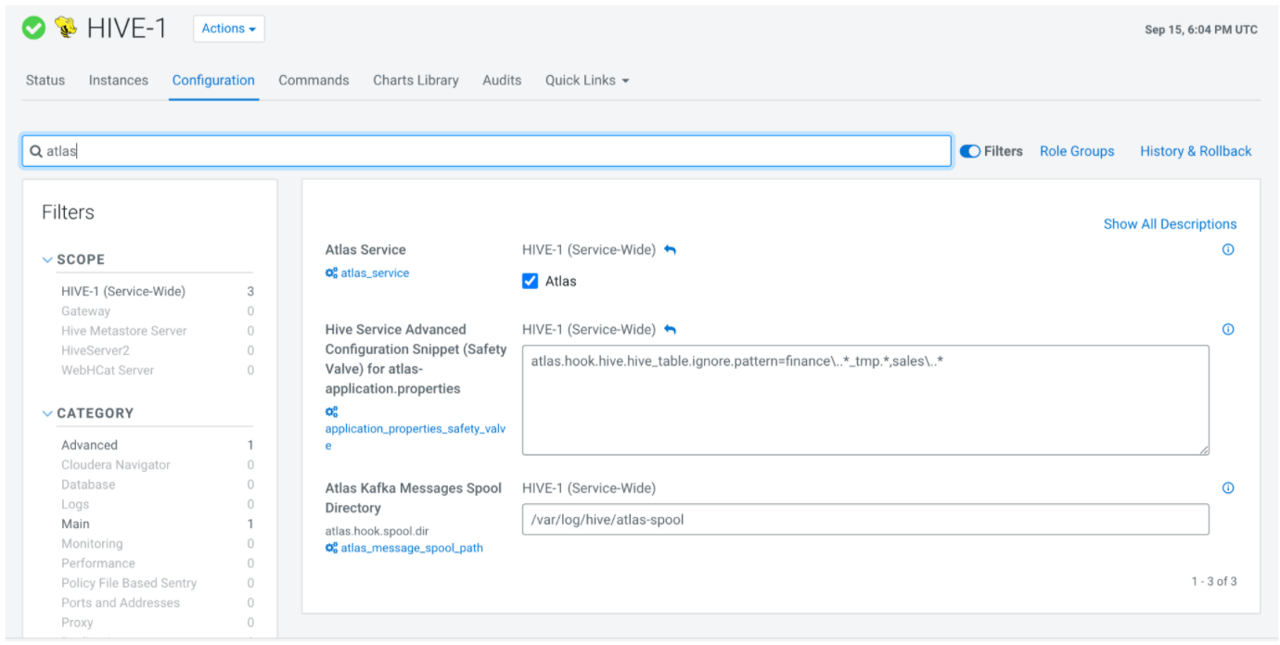The width and height of the screenshot is (1280, 645).
Task: Click Show All Descriptions link
Action: (1170, 224)
